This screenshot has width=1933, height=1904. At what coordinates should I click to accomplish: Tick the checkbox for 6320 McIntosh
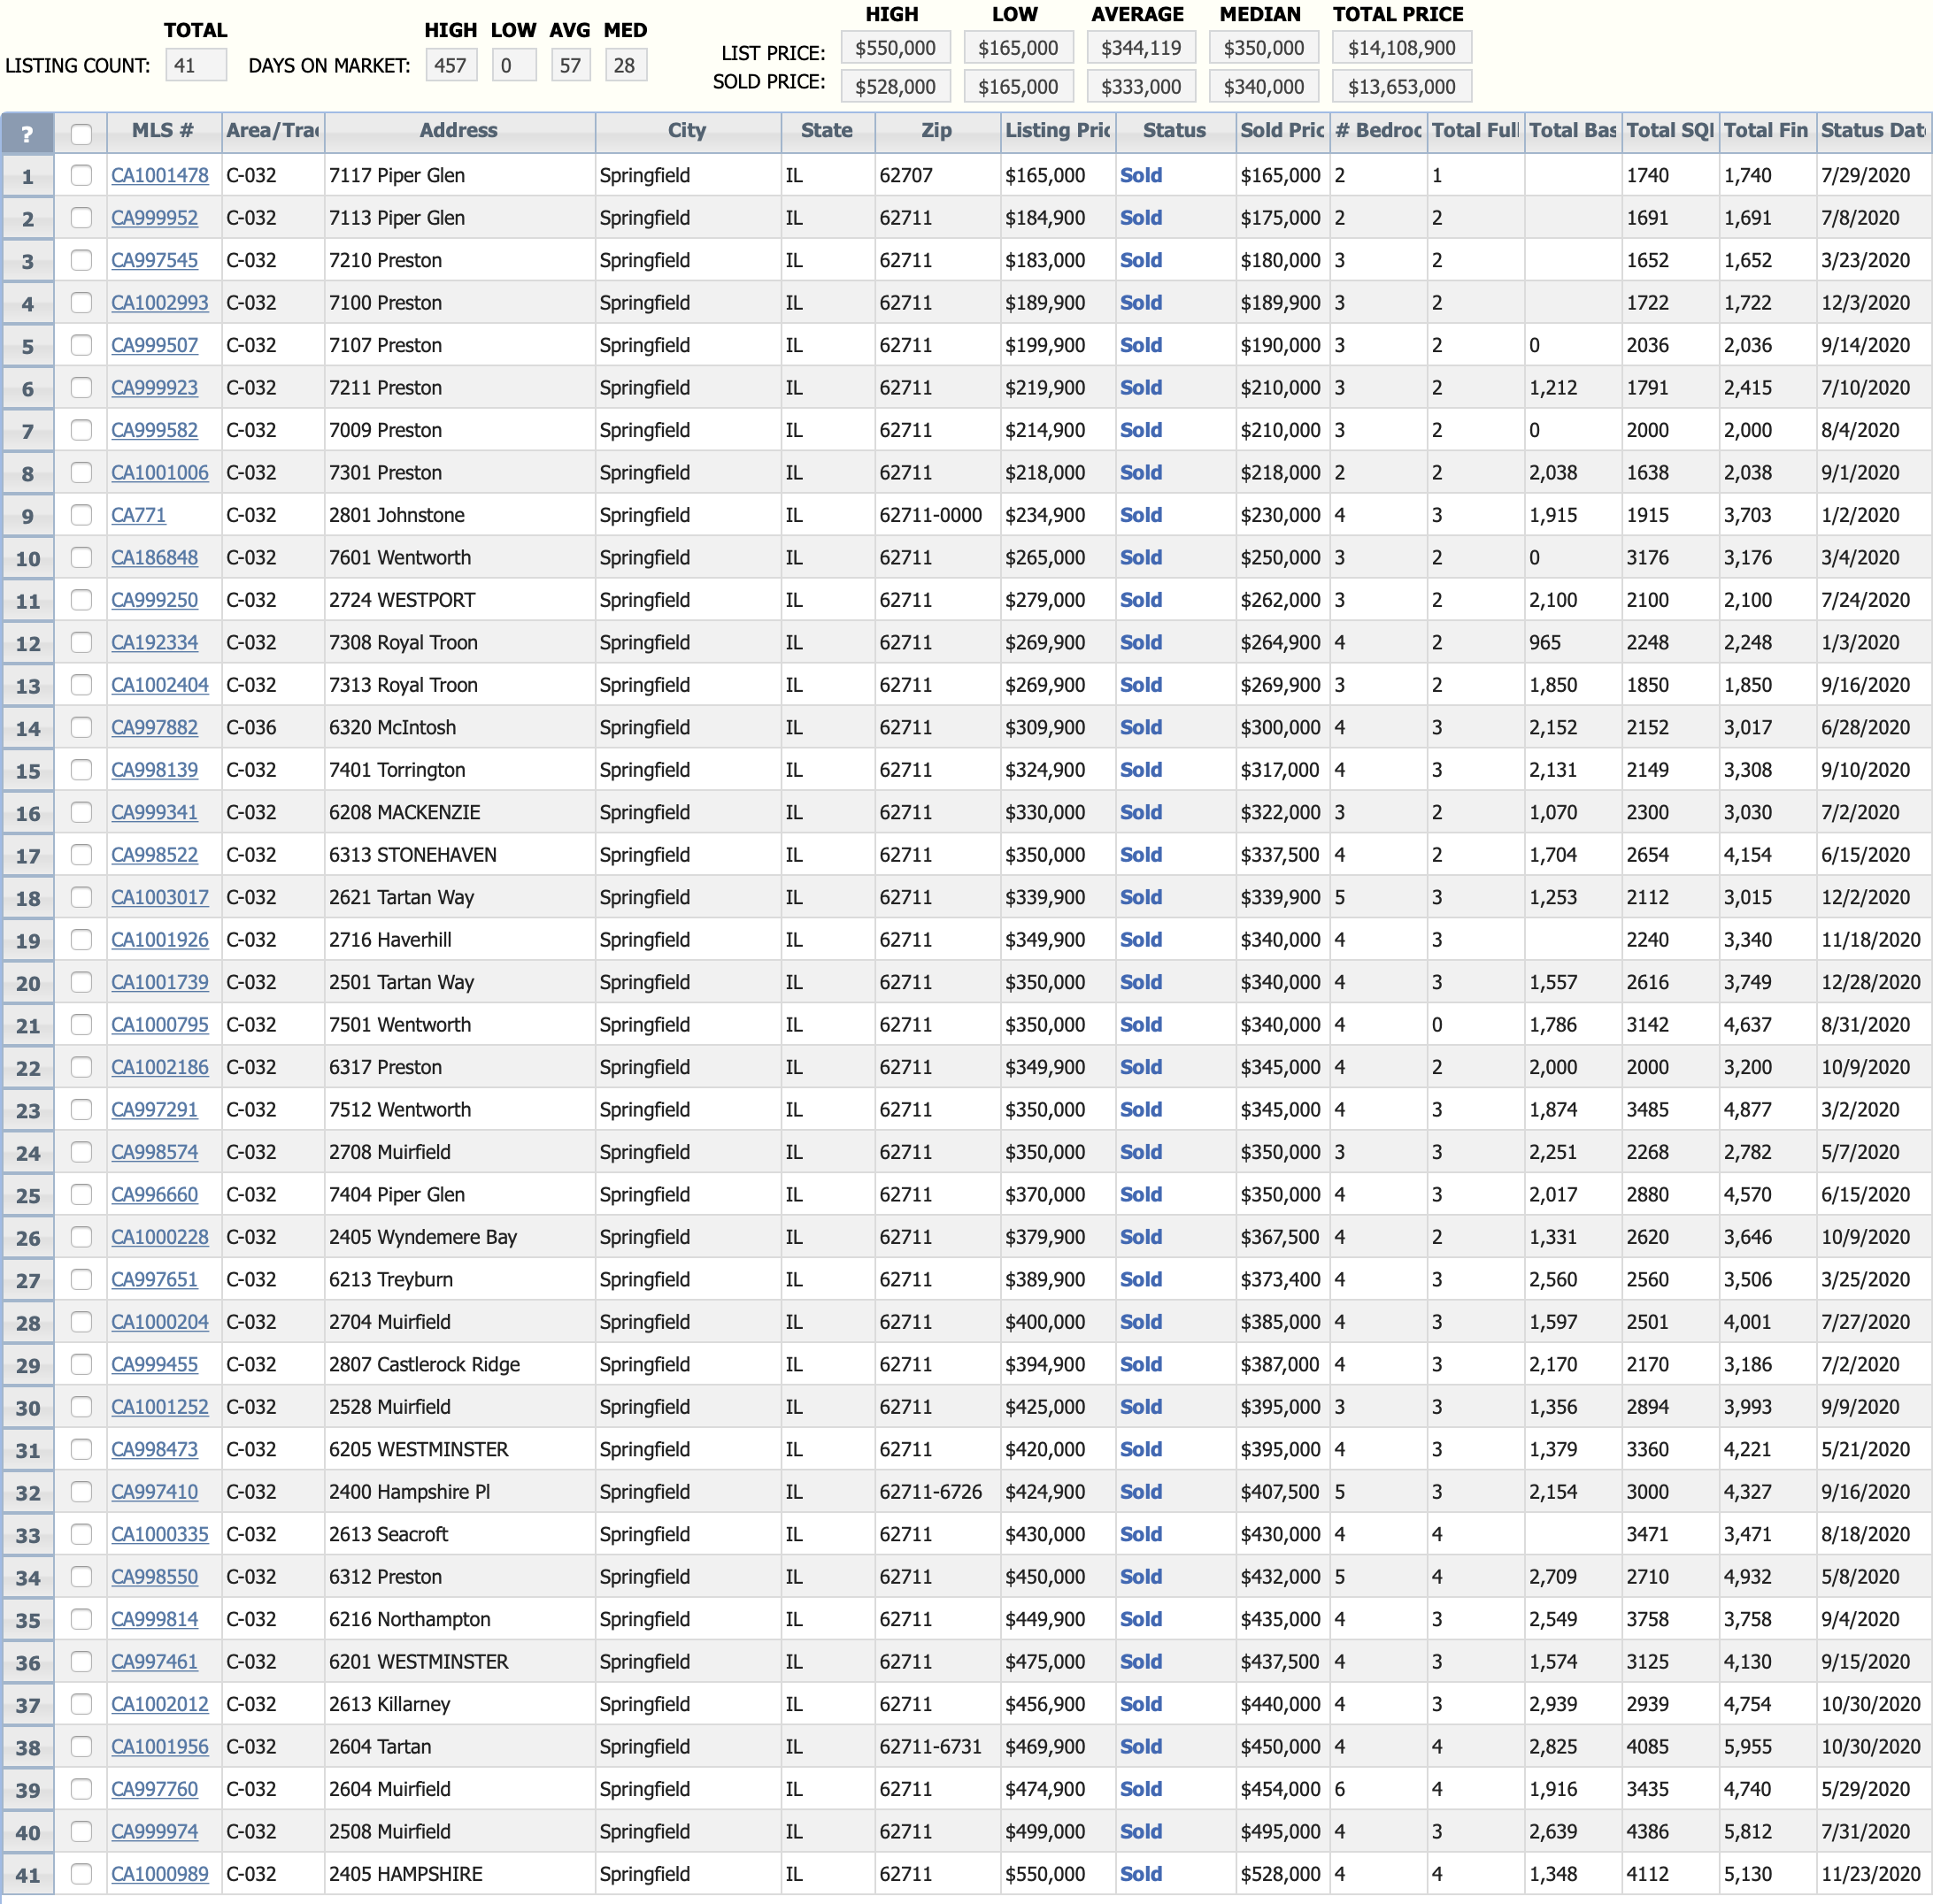pos(81,727)
